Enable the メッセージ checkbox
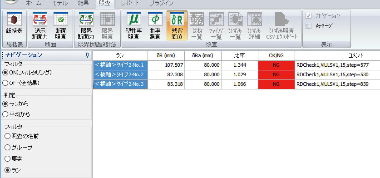Image resolution: width=380 pixels, height=178 pixels. [x=309, y=26]
